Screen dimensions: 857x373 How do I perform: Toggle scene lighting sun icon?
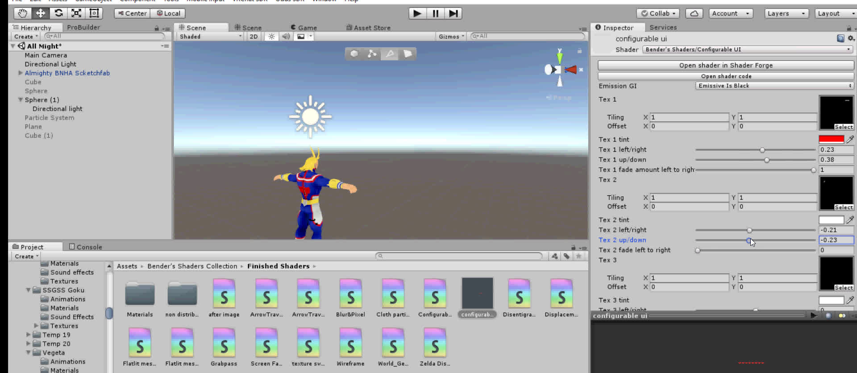pyautogui.click(x=271, y=37)
